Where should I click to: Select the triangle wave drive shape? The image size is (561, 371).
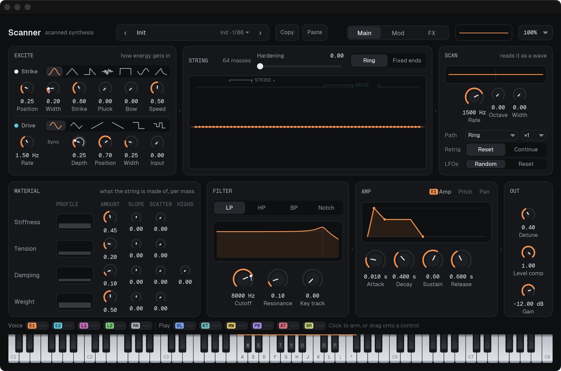tap(76, 125)
